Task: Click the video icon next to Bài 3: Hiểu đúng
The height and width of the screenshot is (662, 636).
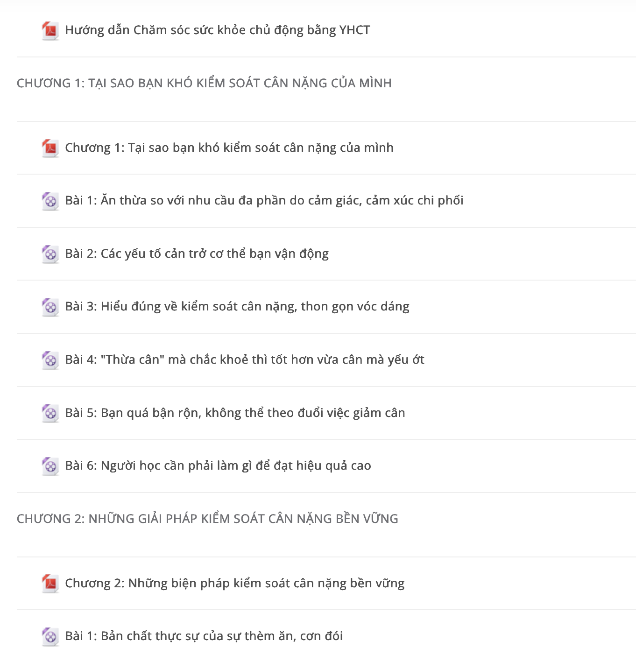Action: [x=50, y=307]
